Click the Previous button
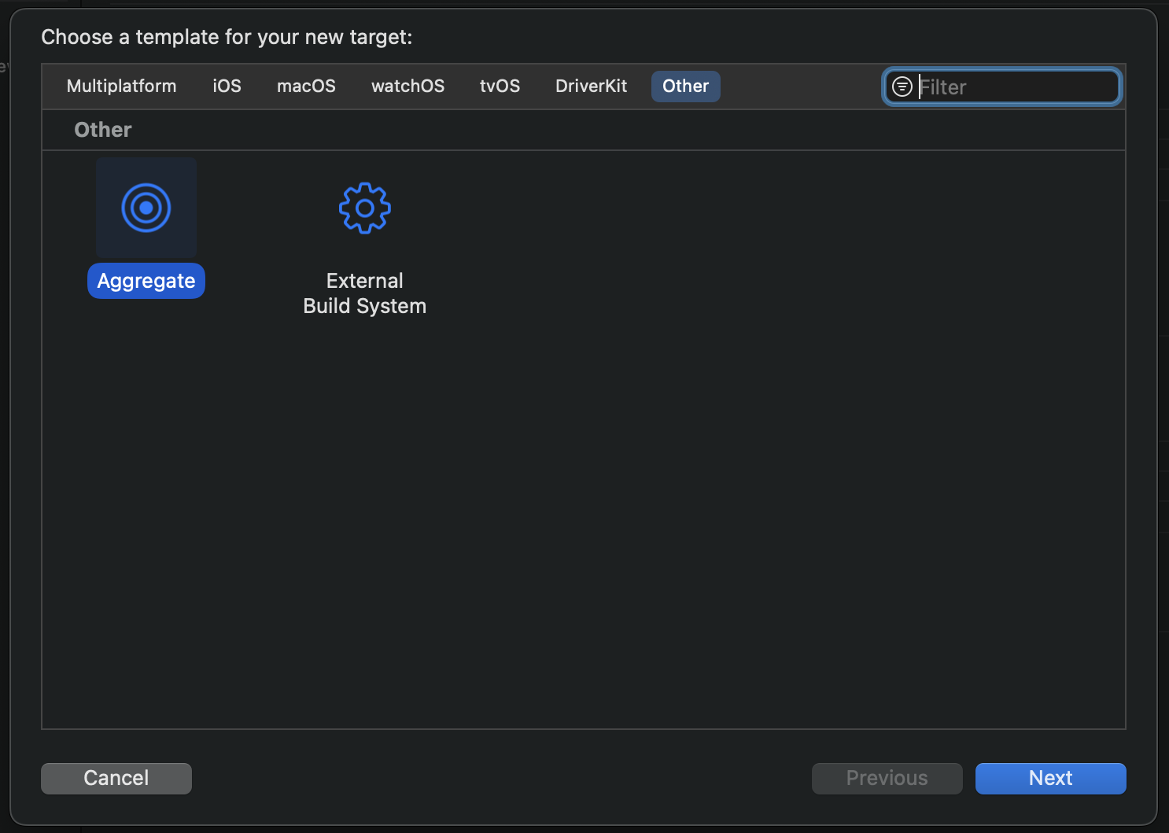The width and height of the screenshot is (1169, 833). tap(887, 778)
